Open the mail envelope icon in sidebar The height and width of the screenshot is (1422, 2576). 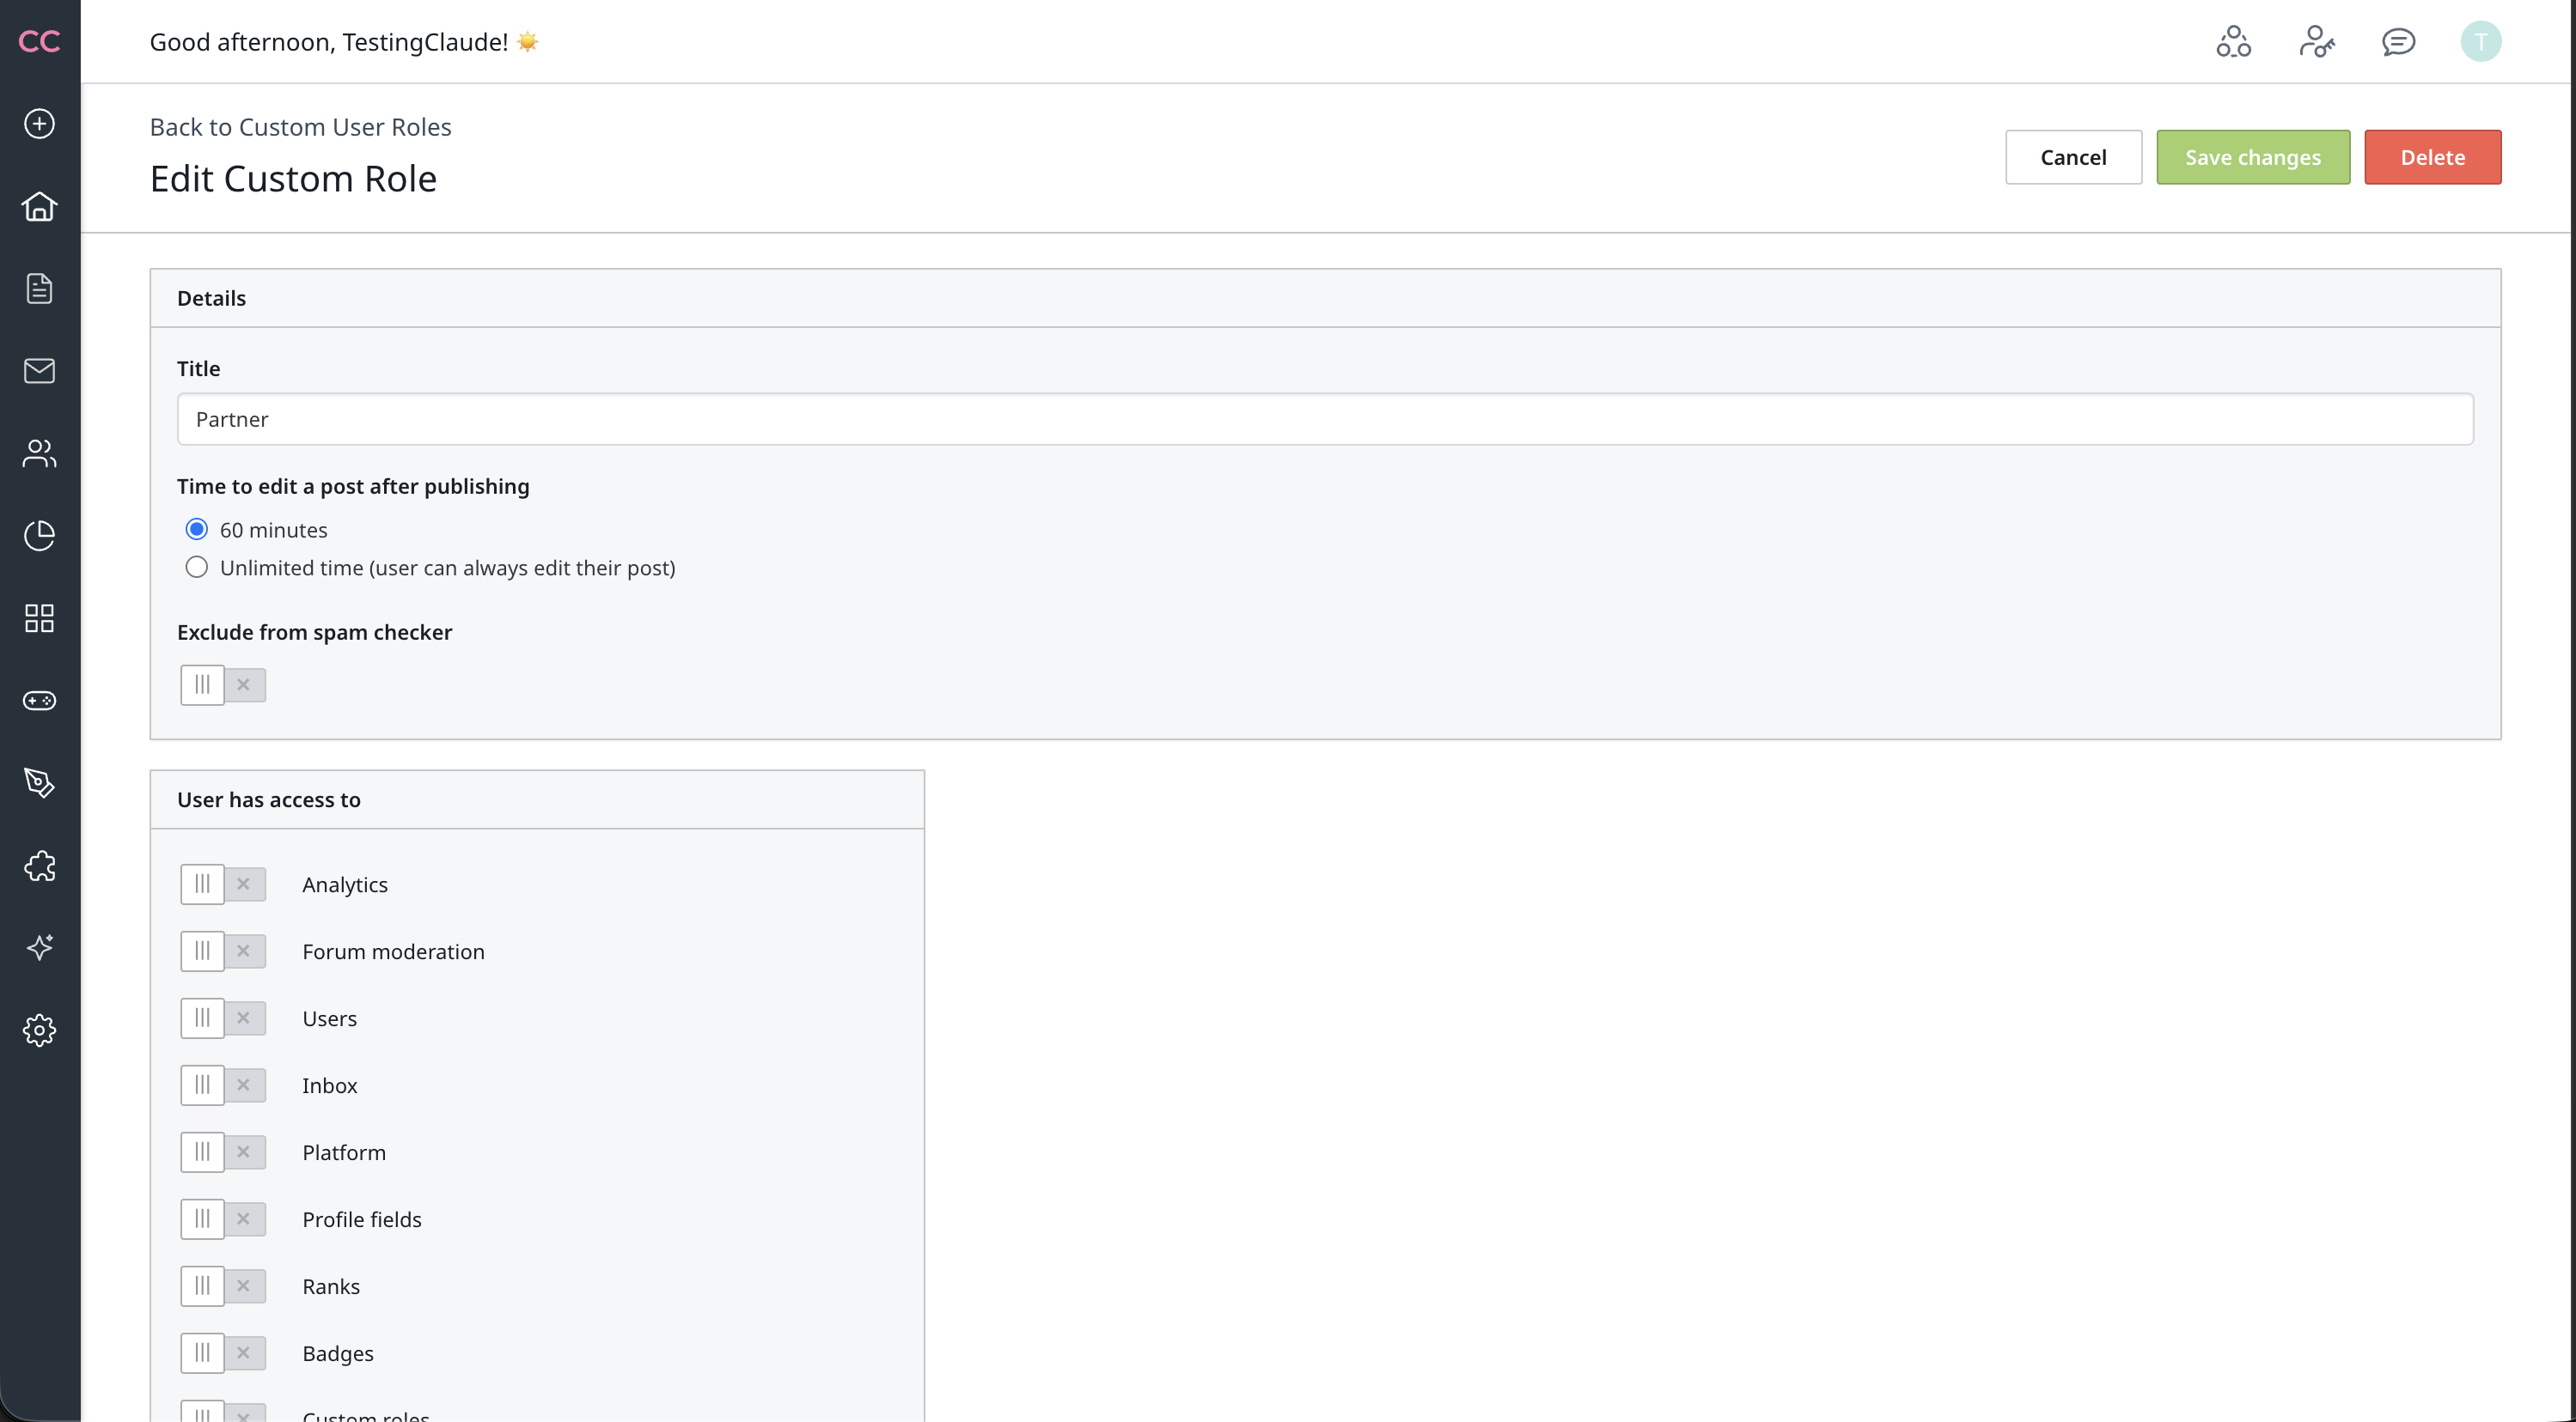(x=39, y=371)
